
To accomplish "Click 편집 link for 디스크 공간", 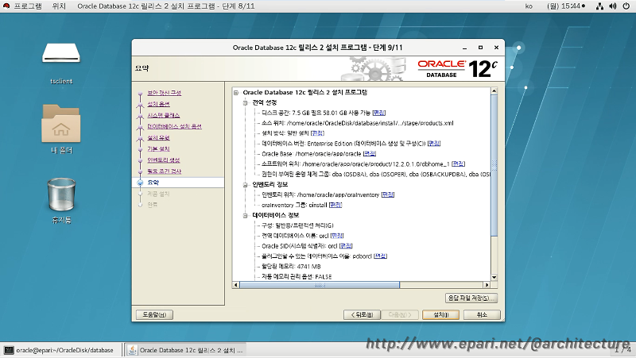I will pos(379,113).
